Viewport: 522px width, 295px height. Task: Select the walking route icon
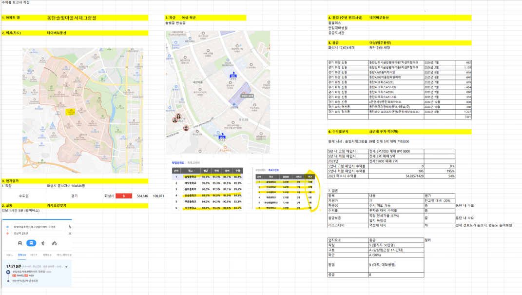(43, 243)
